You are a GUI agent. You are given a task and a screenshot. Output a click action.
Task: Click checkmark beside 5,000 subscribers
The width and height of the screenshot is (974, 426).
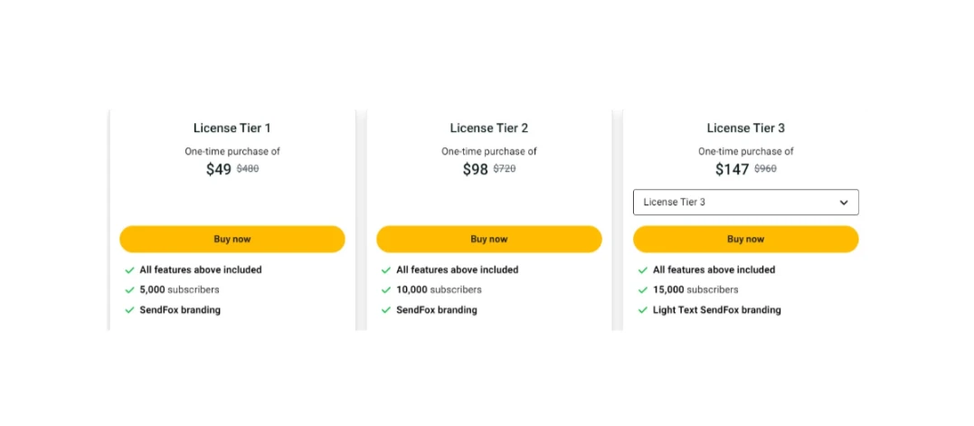click(129, 290)
